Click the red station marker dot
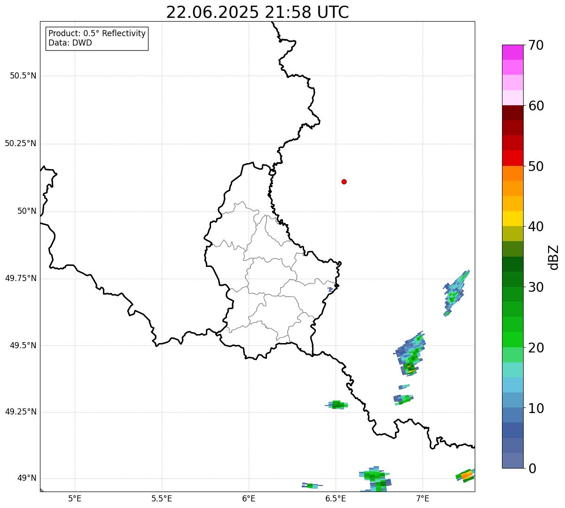Screen dimensions: 565x508 tap(344, 181)
